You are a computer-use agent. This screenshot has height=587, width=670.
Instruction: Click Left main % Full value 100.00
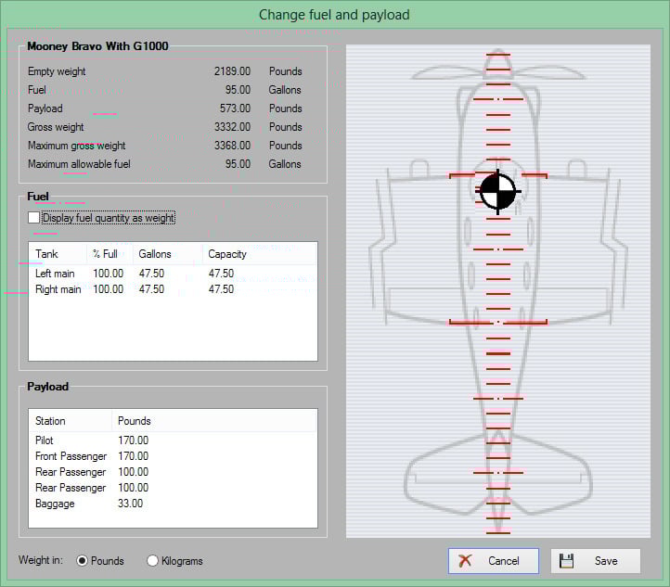click(x=108, y=274)
